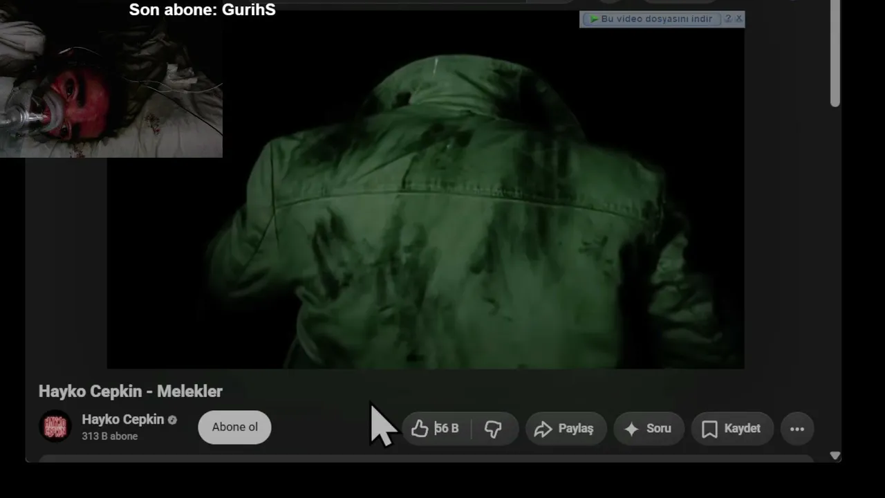Click the 313 B abone subscriber count
The image size is (885, 498).
[110, 436]
